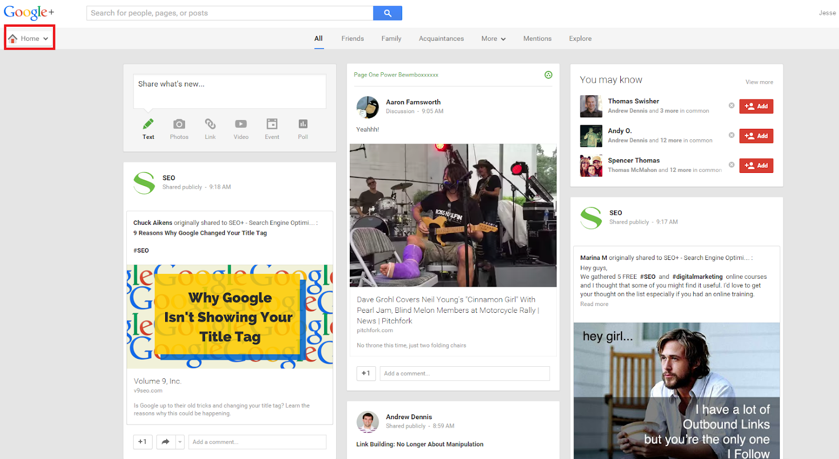Dismiss Andy O. suggestion
This screenshot has height=459, width=839.
coord(732,135)
